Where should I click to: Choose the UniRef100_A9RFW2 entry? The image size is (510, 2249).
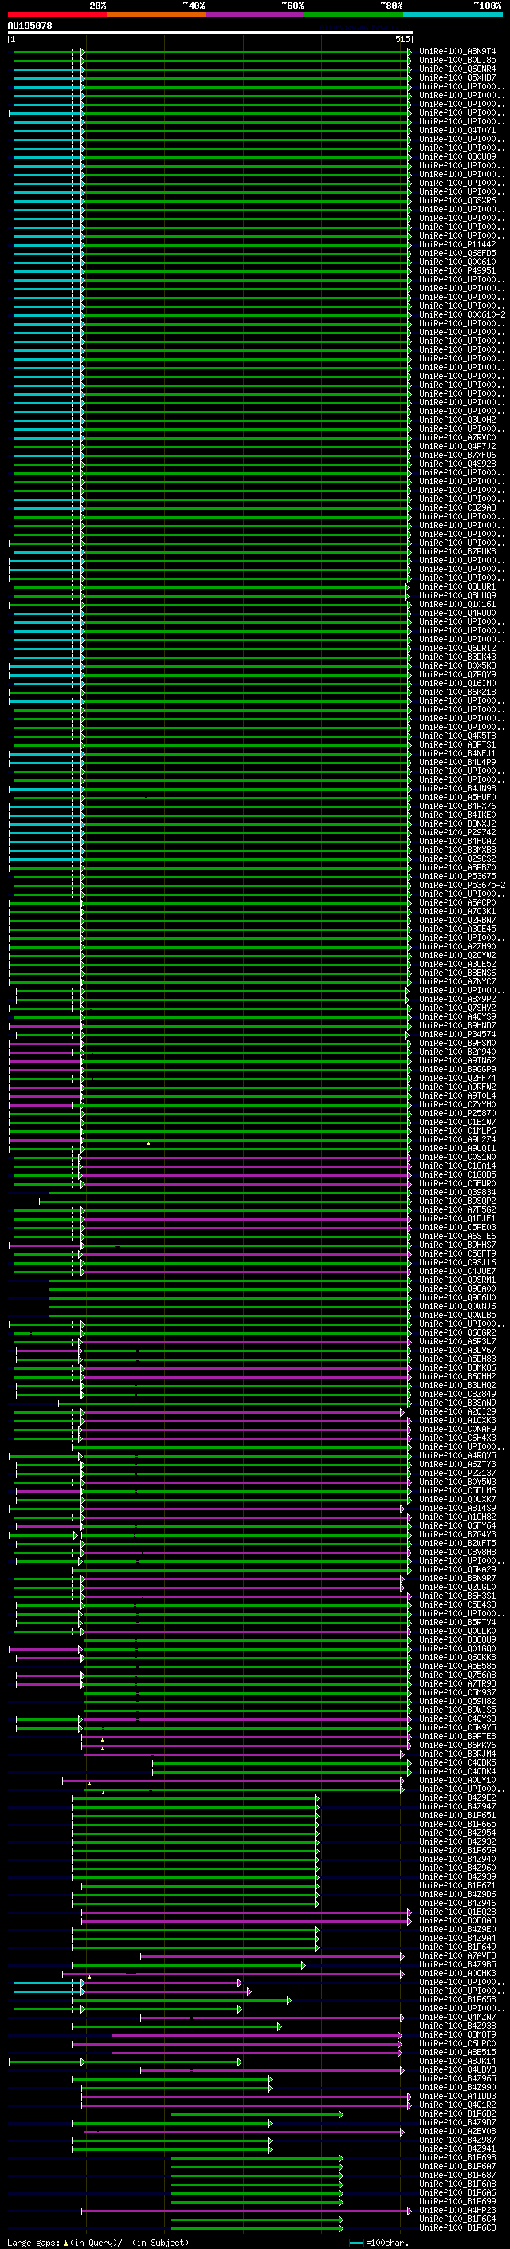457,1087
